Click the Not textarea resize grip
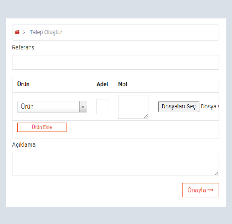Screen dimensions: 232x224 point(146,116)
